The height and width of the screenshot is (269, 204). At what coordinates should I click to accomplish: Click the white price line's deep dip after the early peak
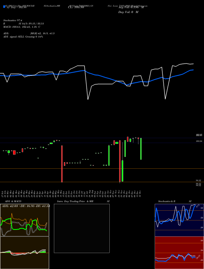tap(88, 99)
